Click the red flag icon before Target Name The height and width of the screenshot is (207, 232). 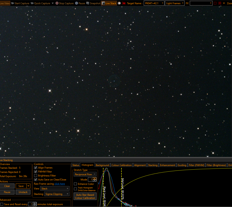click(124, 3)
